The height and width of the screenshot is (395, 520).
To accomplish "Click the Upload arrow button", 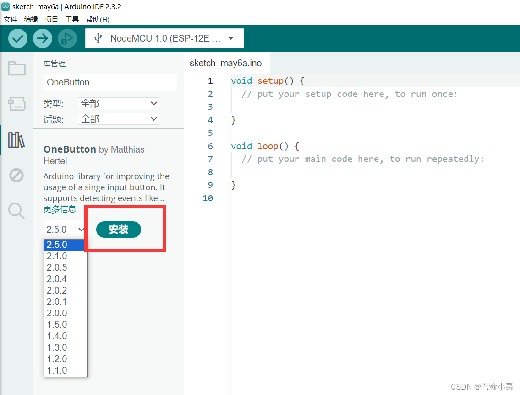I will 43,38.
